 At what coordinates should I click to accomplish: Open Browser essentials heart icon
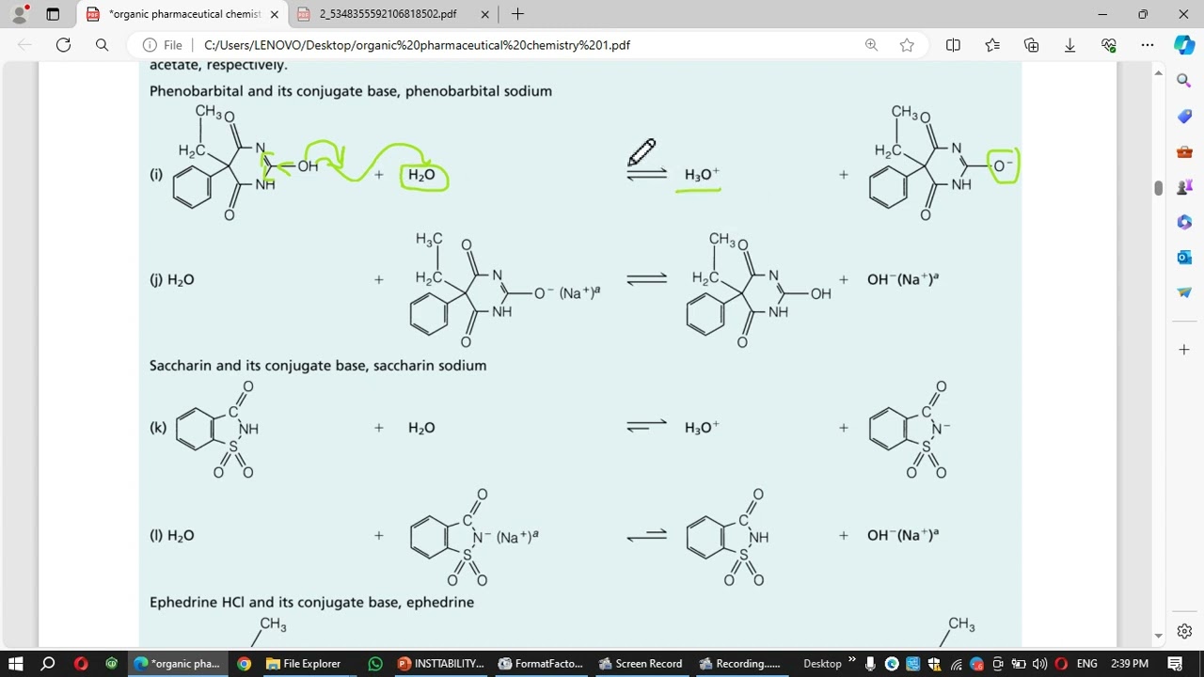pyautogui.click(x=1109, y=44)
